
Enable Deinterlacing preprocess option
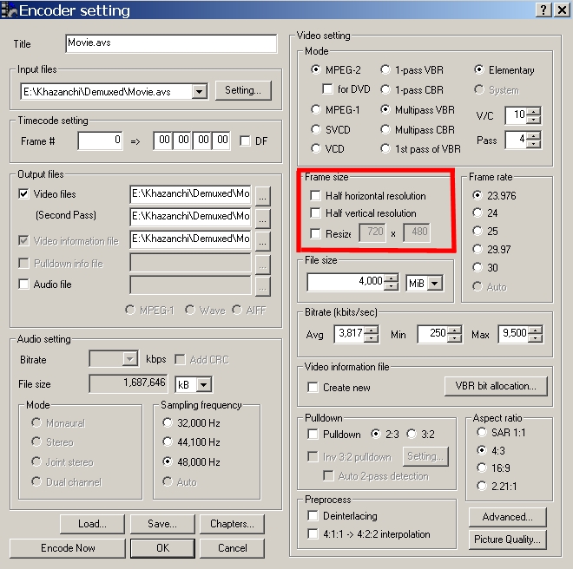[x=313, y=515]
